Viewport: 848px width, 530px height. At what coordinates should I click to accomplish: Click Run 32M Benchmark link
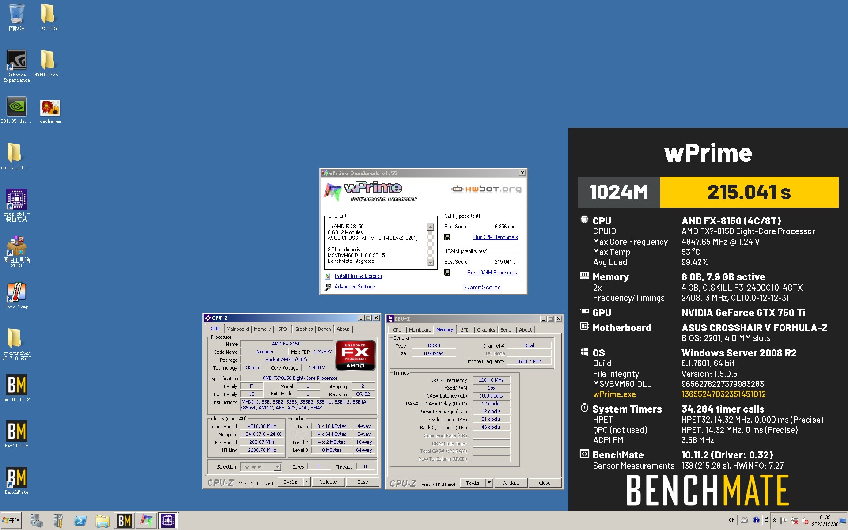pyautogui.click(x=496, y=237)
